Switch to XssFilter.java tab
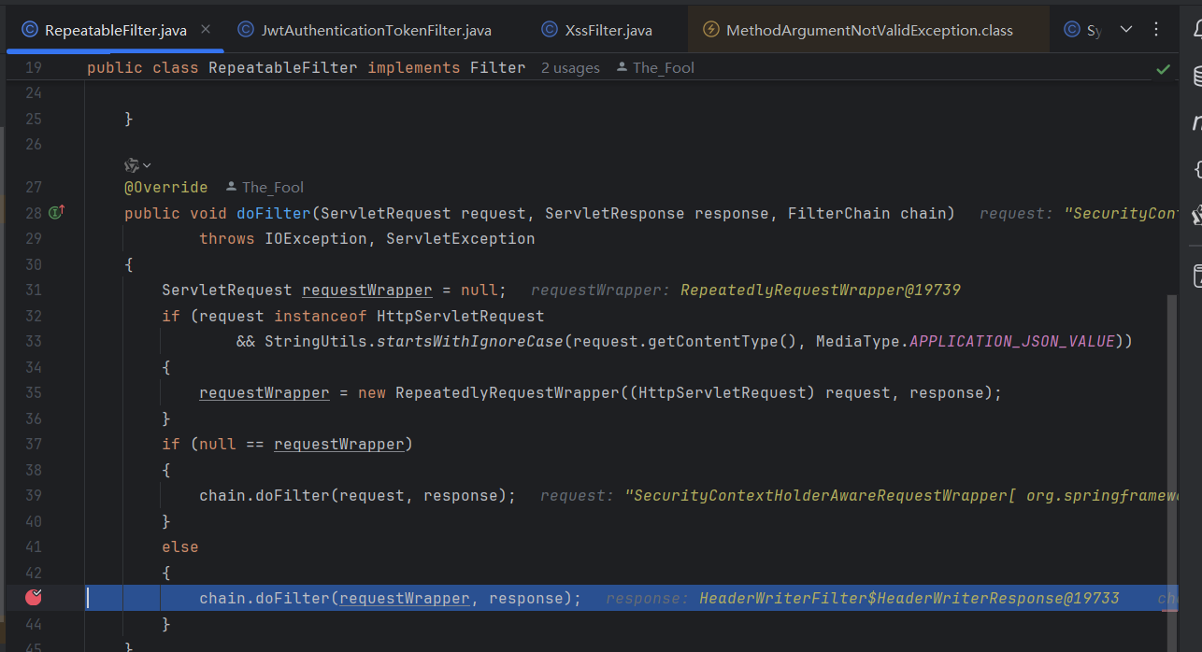 pos(595,30)
